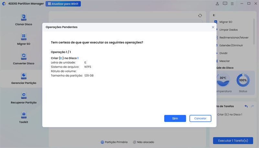Image resolution: width=259 pixels, height=148 pixels.
Task: Open the Toolkit sidebar icon
Action: 24,114
